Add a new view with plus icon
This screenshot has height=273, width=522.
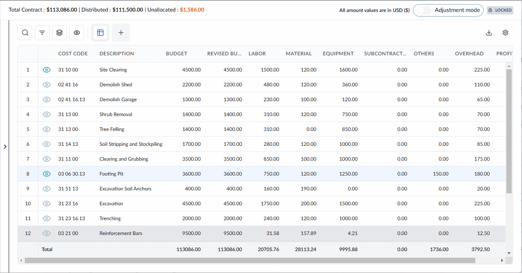click(121, 33)
